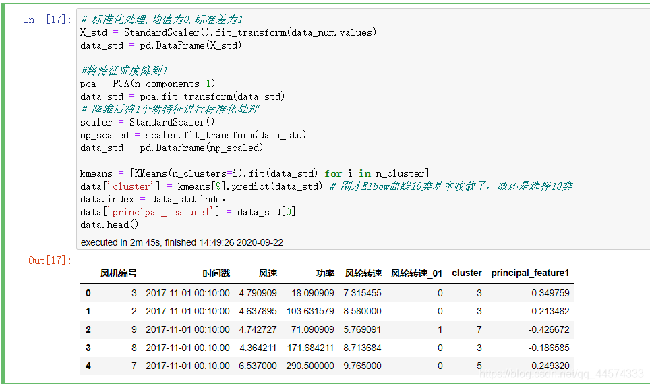The image size is (650, 386).
Task: Click the In [17] cell prompt
Action: click(47, 20)
